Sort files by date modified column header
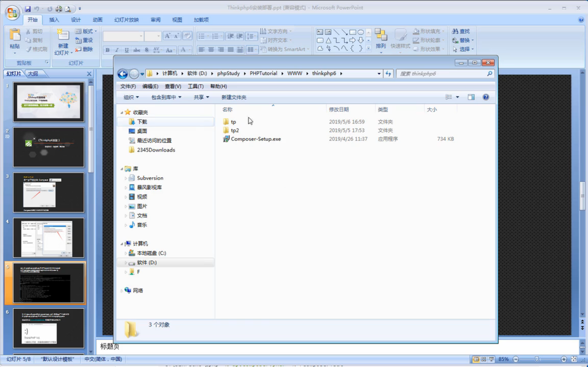 pos(350,109)
